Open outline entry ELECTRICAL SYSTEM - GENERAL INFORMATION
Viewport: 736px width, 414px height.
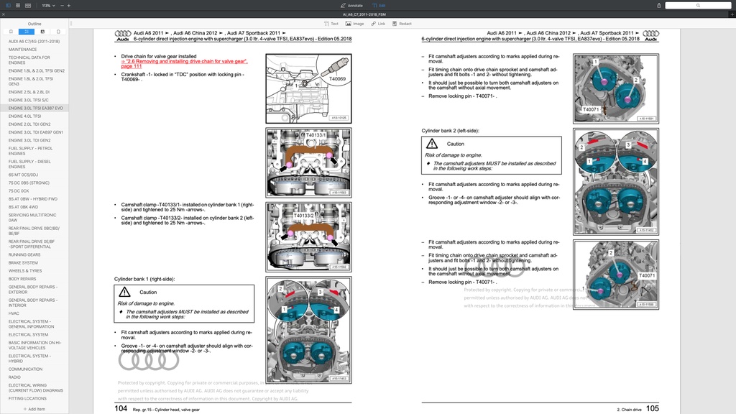pos(31,324)
